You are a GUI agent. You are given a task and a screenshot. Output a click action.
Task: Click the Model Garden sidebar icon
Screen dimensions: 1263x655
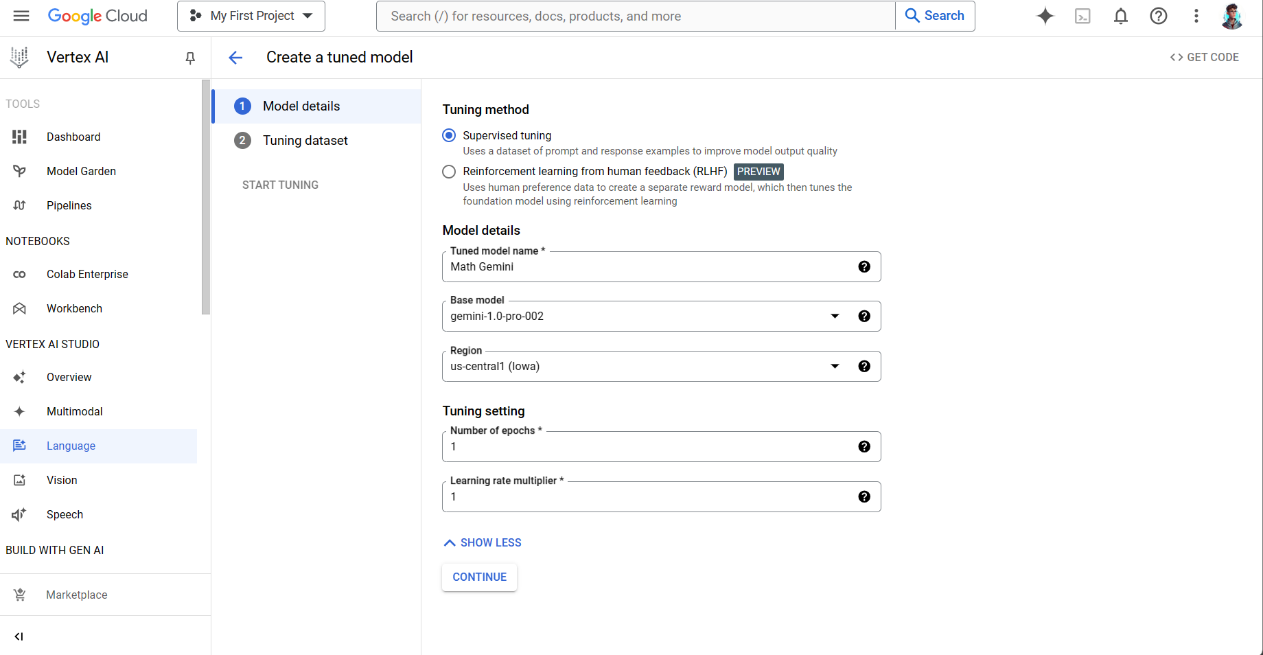[x=19, y=172]
